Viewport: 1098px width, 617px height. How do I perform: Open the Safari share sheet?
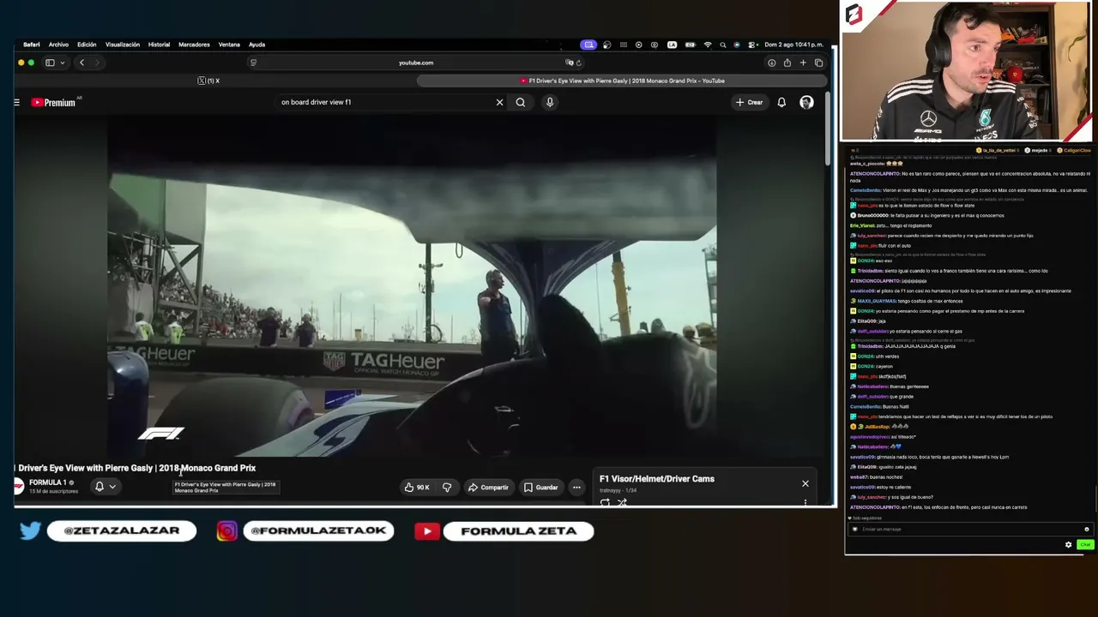(x=787, y=63)
